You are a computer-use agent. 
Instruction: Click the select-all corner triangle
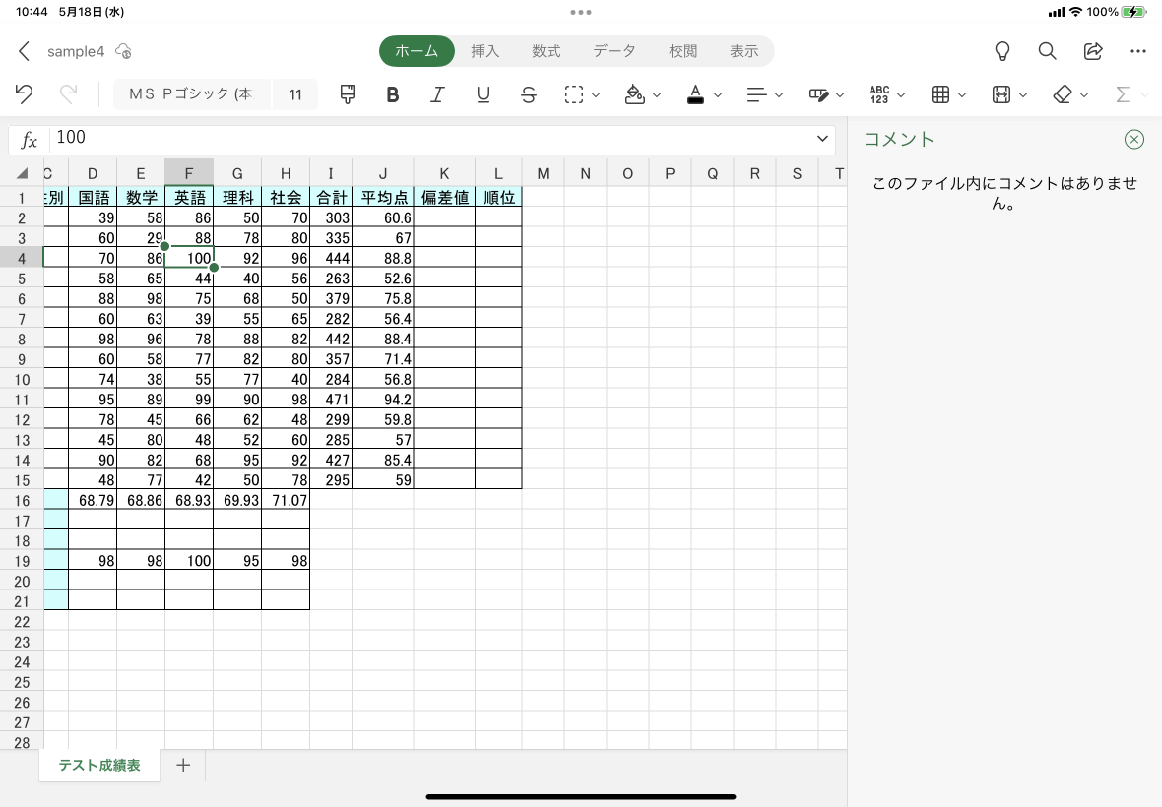pos(23,173)
